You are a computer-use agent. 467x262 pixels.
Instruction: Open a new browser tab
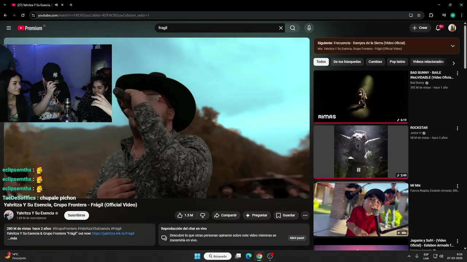71,5
